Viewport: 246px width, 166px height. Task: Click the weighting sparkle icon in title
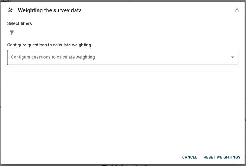[x=10, y=10]
